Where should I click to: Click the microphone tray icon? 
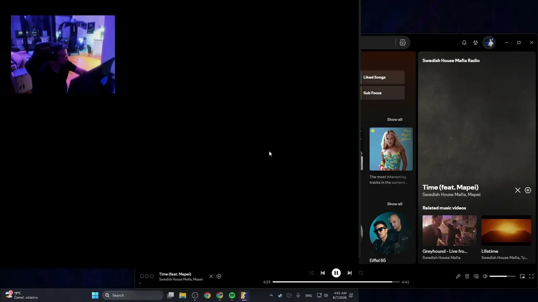(298, 295)
